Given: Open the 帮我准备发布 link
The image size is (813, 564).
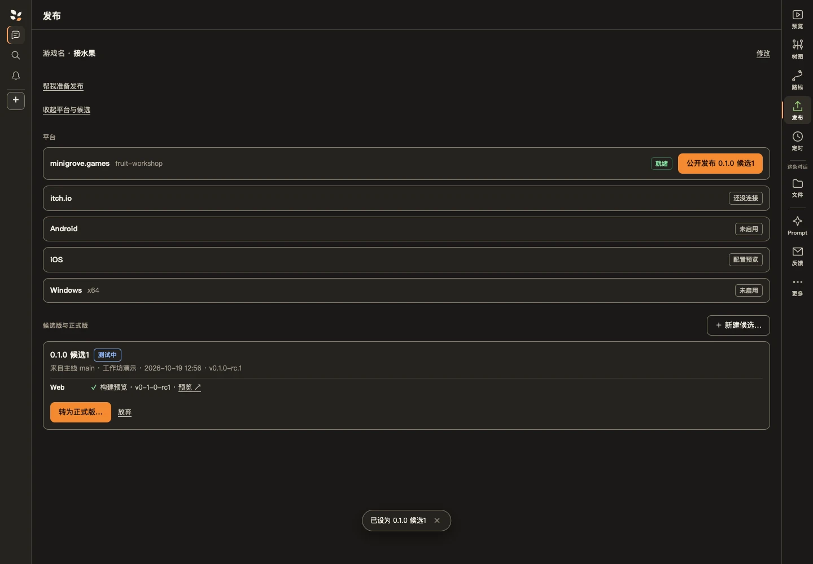Looking at the screenshot, I should 63,86.
